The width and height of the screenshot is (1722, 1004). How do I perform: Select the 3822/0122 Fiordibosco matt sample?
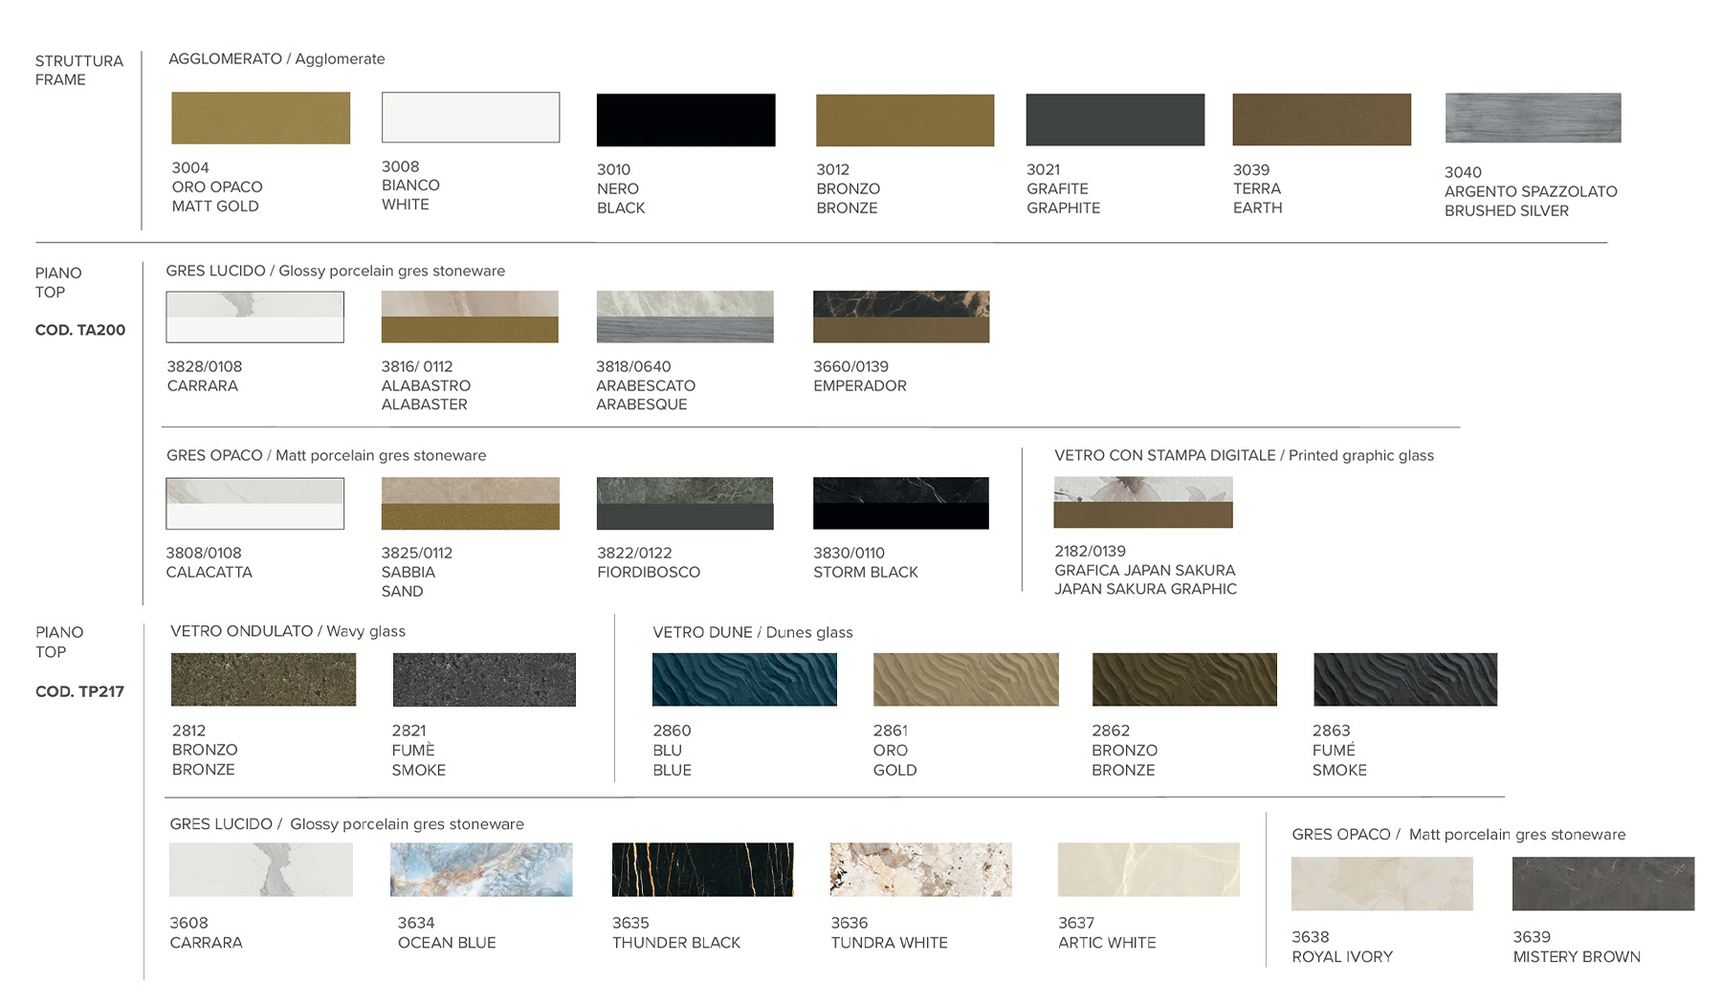pyautogui.click(x=684, y=503)
